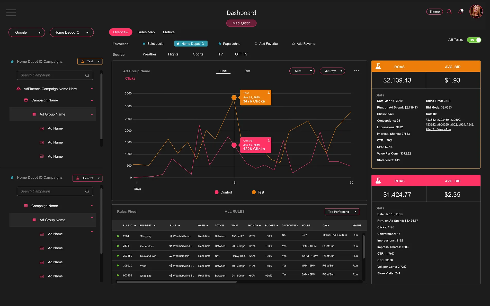The height and width of the screenshot is (306, 490).
Task: Open the Top Performing filter dropdown
Action: [x=342, y=212]
